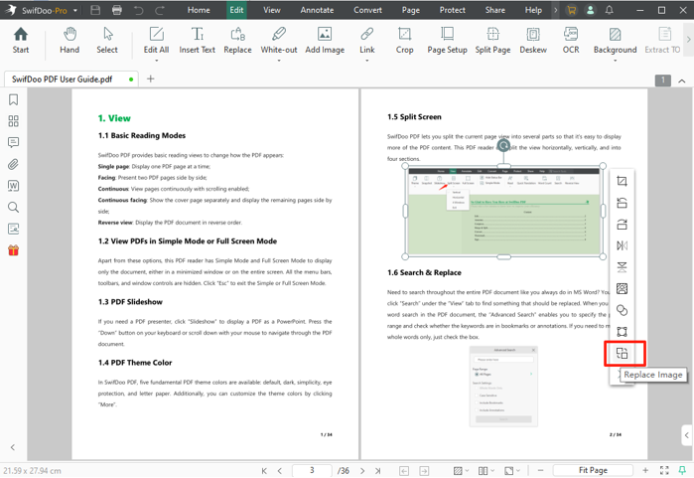Click the overlapping circles opacity icon
The image size is (694, 478).
[x=622, y=310]
